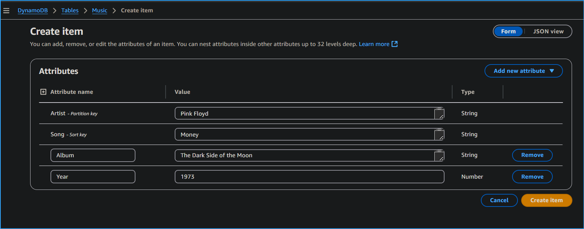584x229 pixels.
Task: Click the Value column header
Action: click(x=182, y=92)
